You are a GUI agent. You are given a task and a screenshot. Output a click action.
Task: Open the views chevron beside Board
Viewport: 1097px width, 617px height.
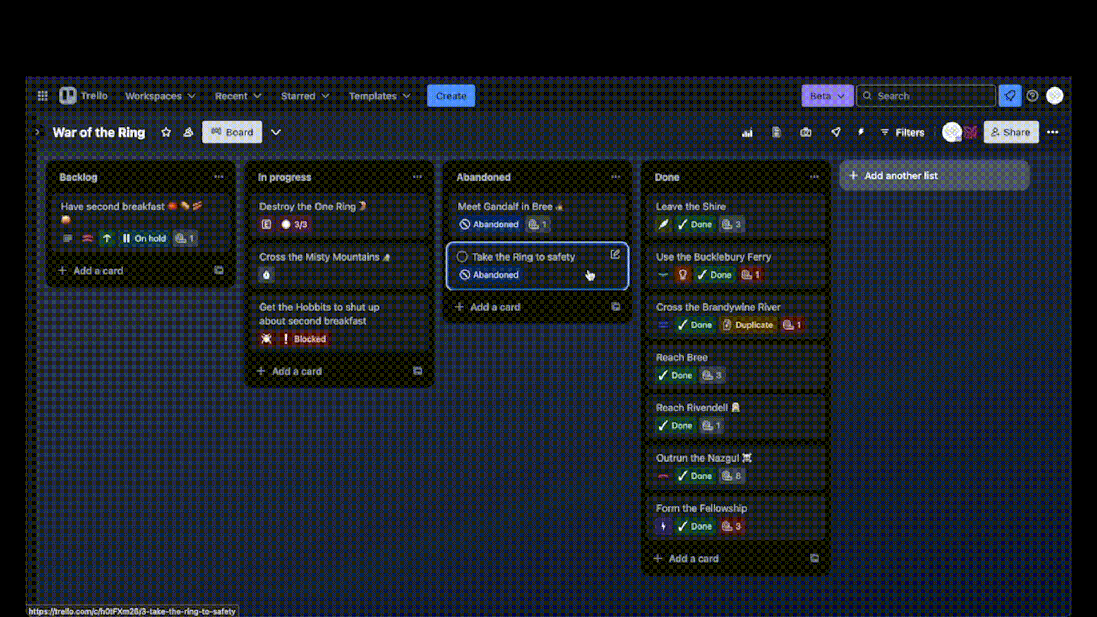(275, 132)
